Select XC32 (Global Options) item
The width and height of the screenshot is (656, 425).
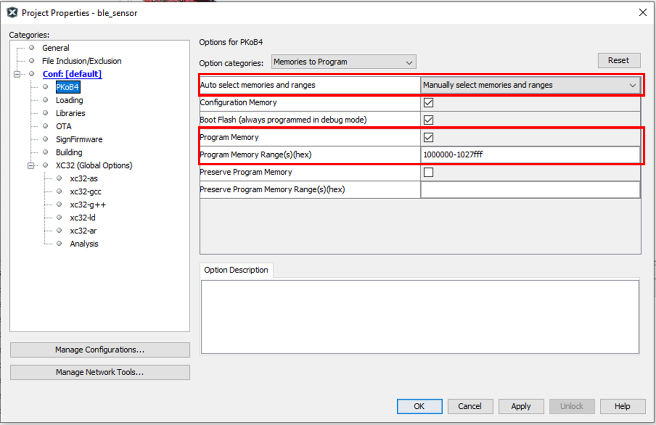[x=94, y=165]
